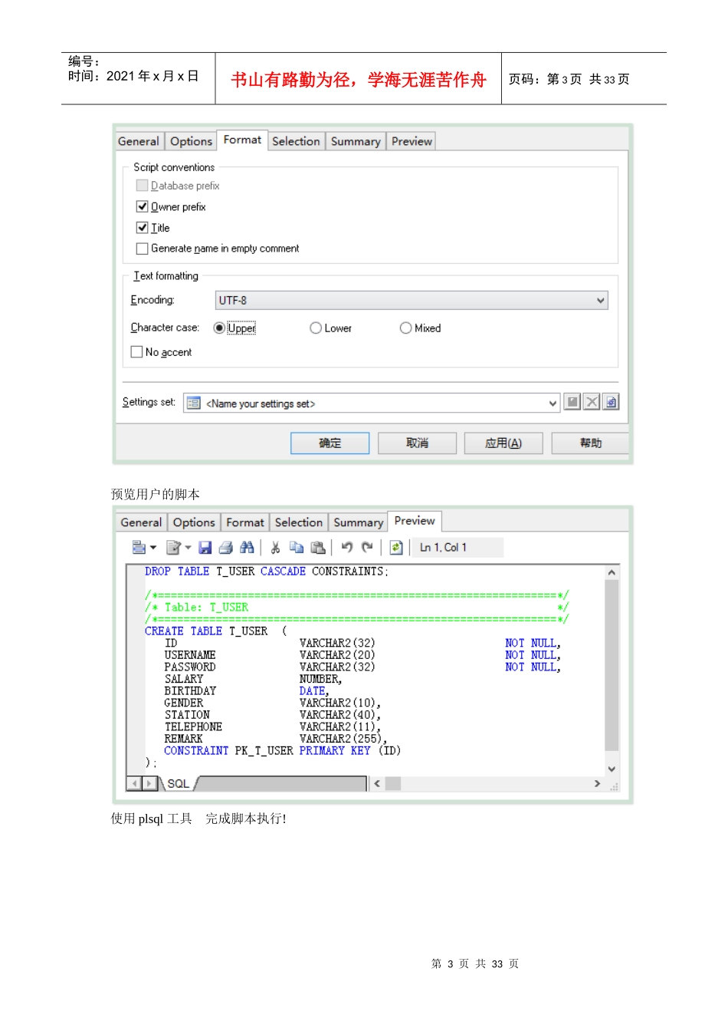Click the Redo arrow icon
Viewport: 728px width, 1031px height.
367,547
